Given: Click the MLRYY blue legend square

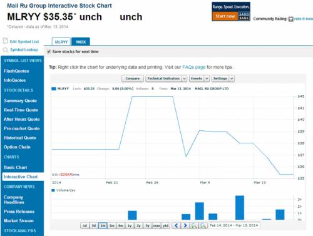Looking at the screenshot, I should (54, 89).
